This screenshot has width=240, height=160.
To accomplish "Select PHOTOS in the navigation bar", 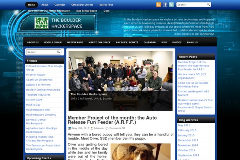I will point(177,42).
